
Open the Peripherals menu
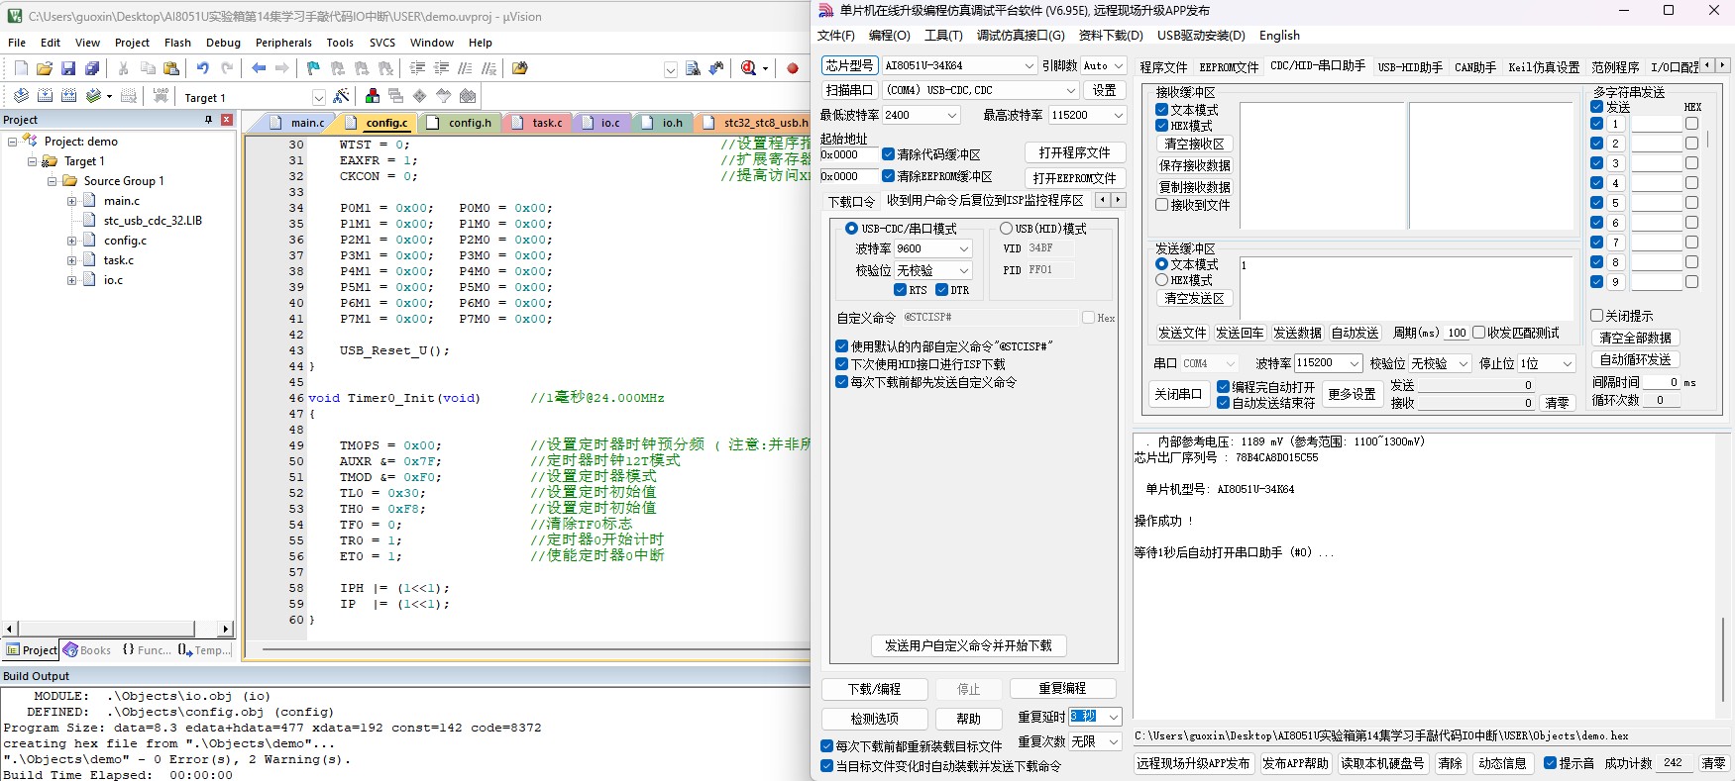point(283,43)
